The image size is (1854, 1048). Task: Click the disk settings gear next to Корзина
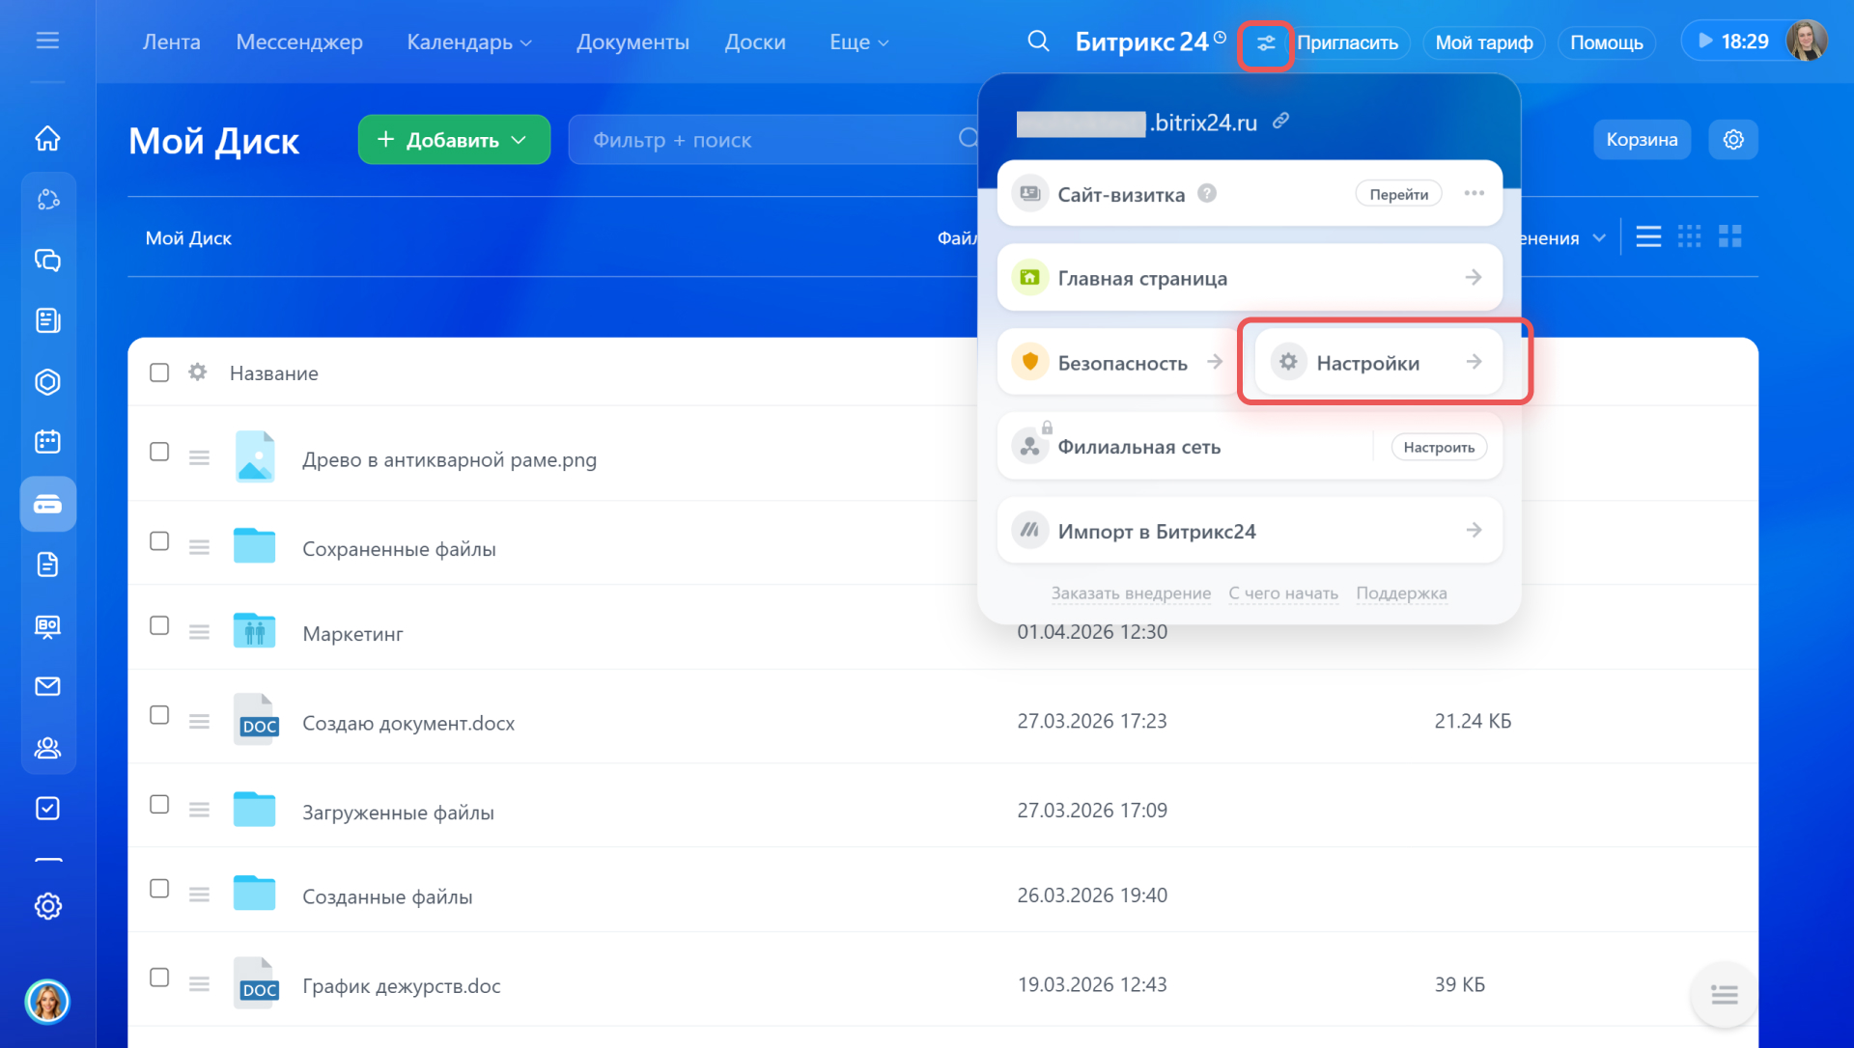click(x=1733, y=140)
